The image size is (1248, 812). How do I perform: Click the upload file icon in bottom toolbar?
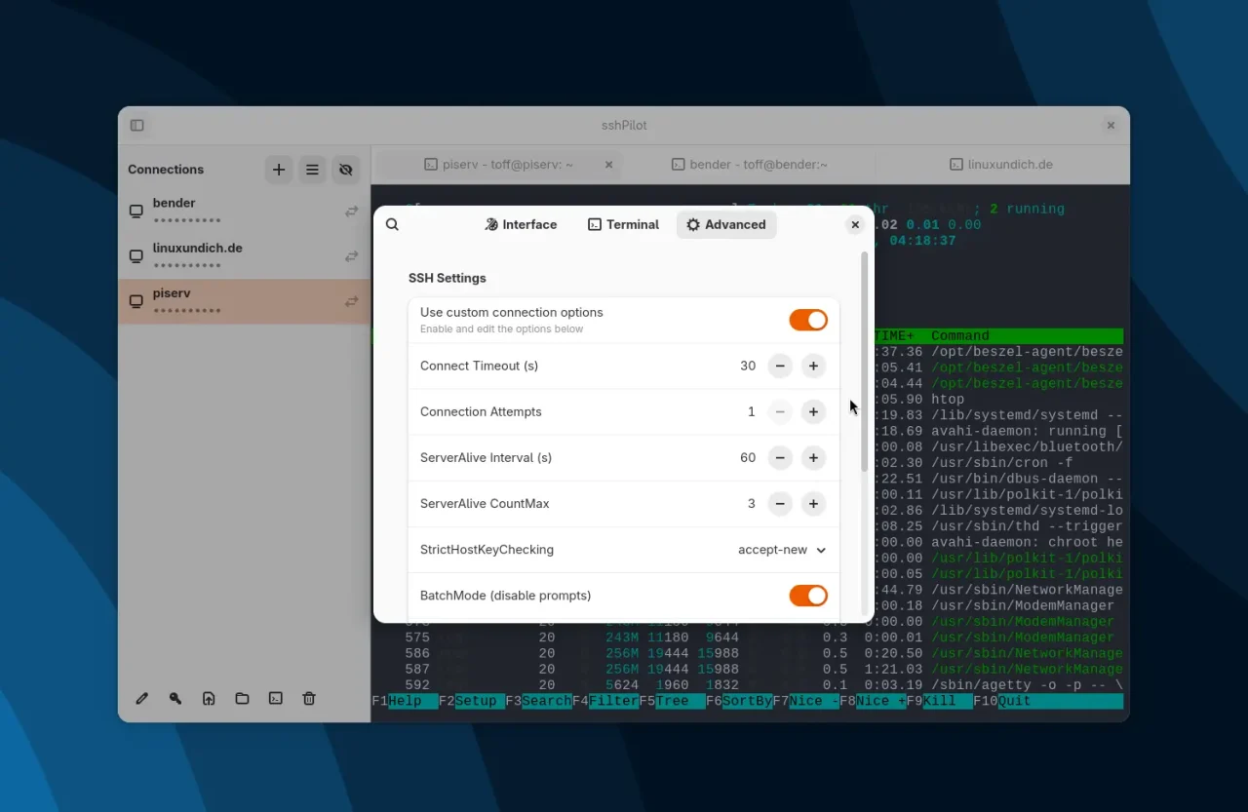[209, 698]
